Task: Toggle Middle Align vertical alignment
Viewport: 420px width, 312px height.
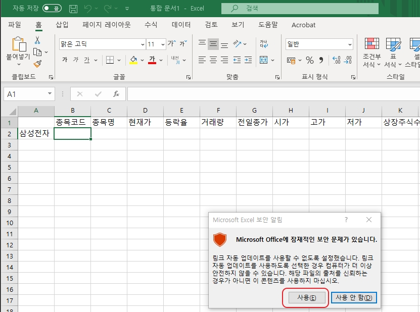Action: [213, 44]
